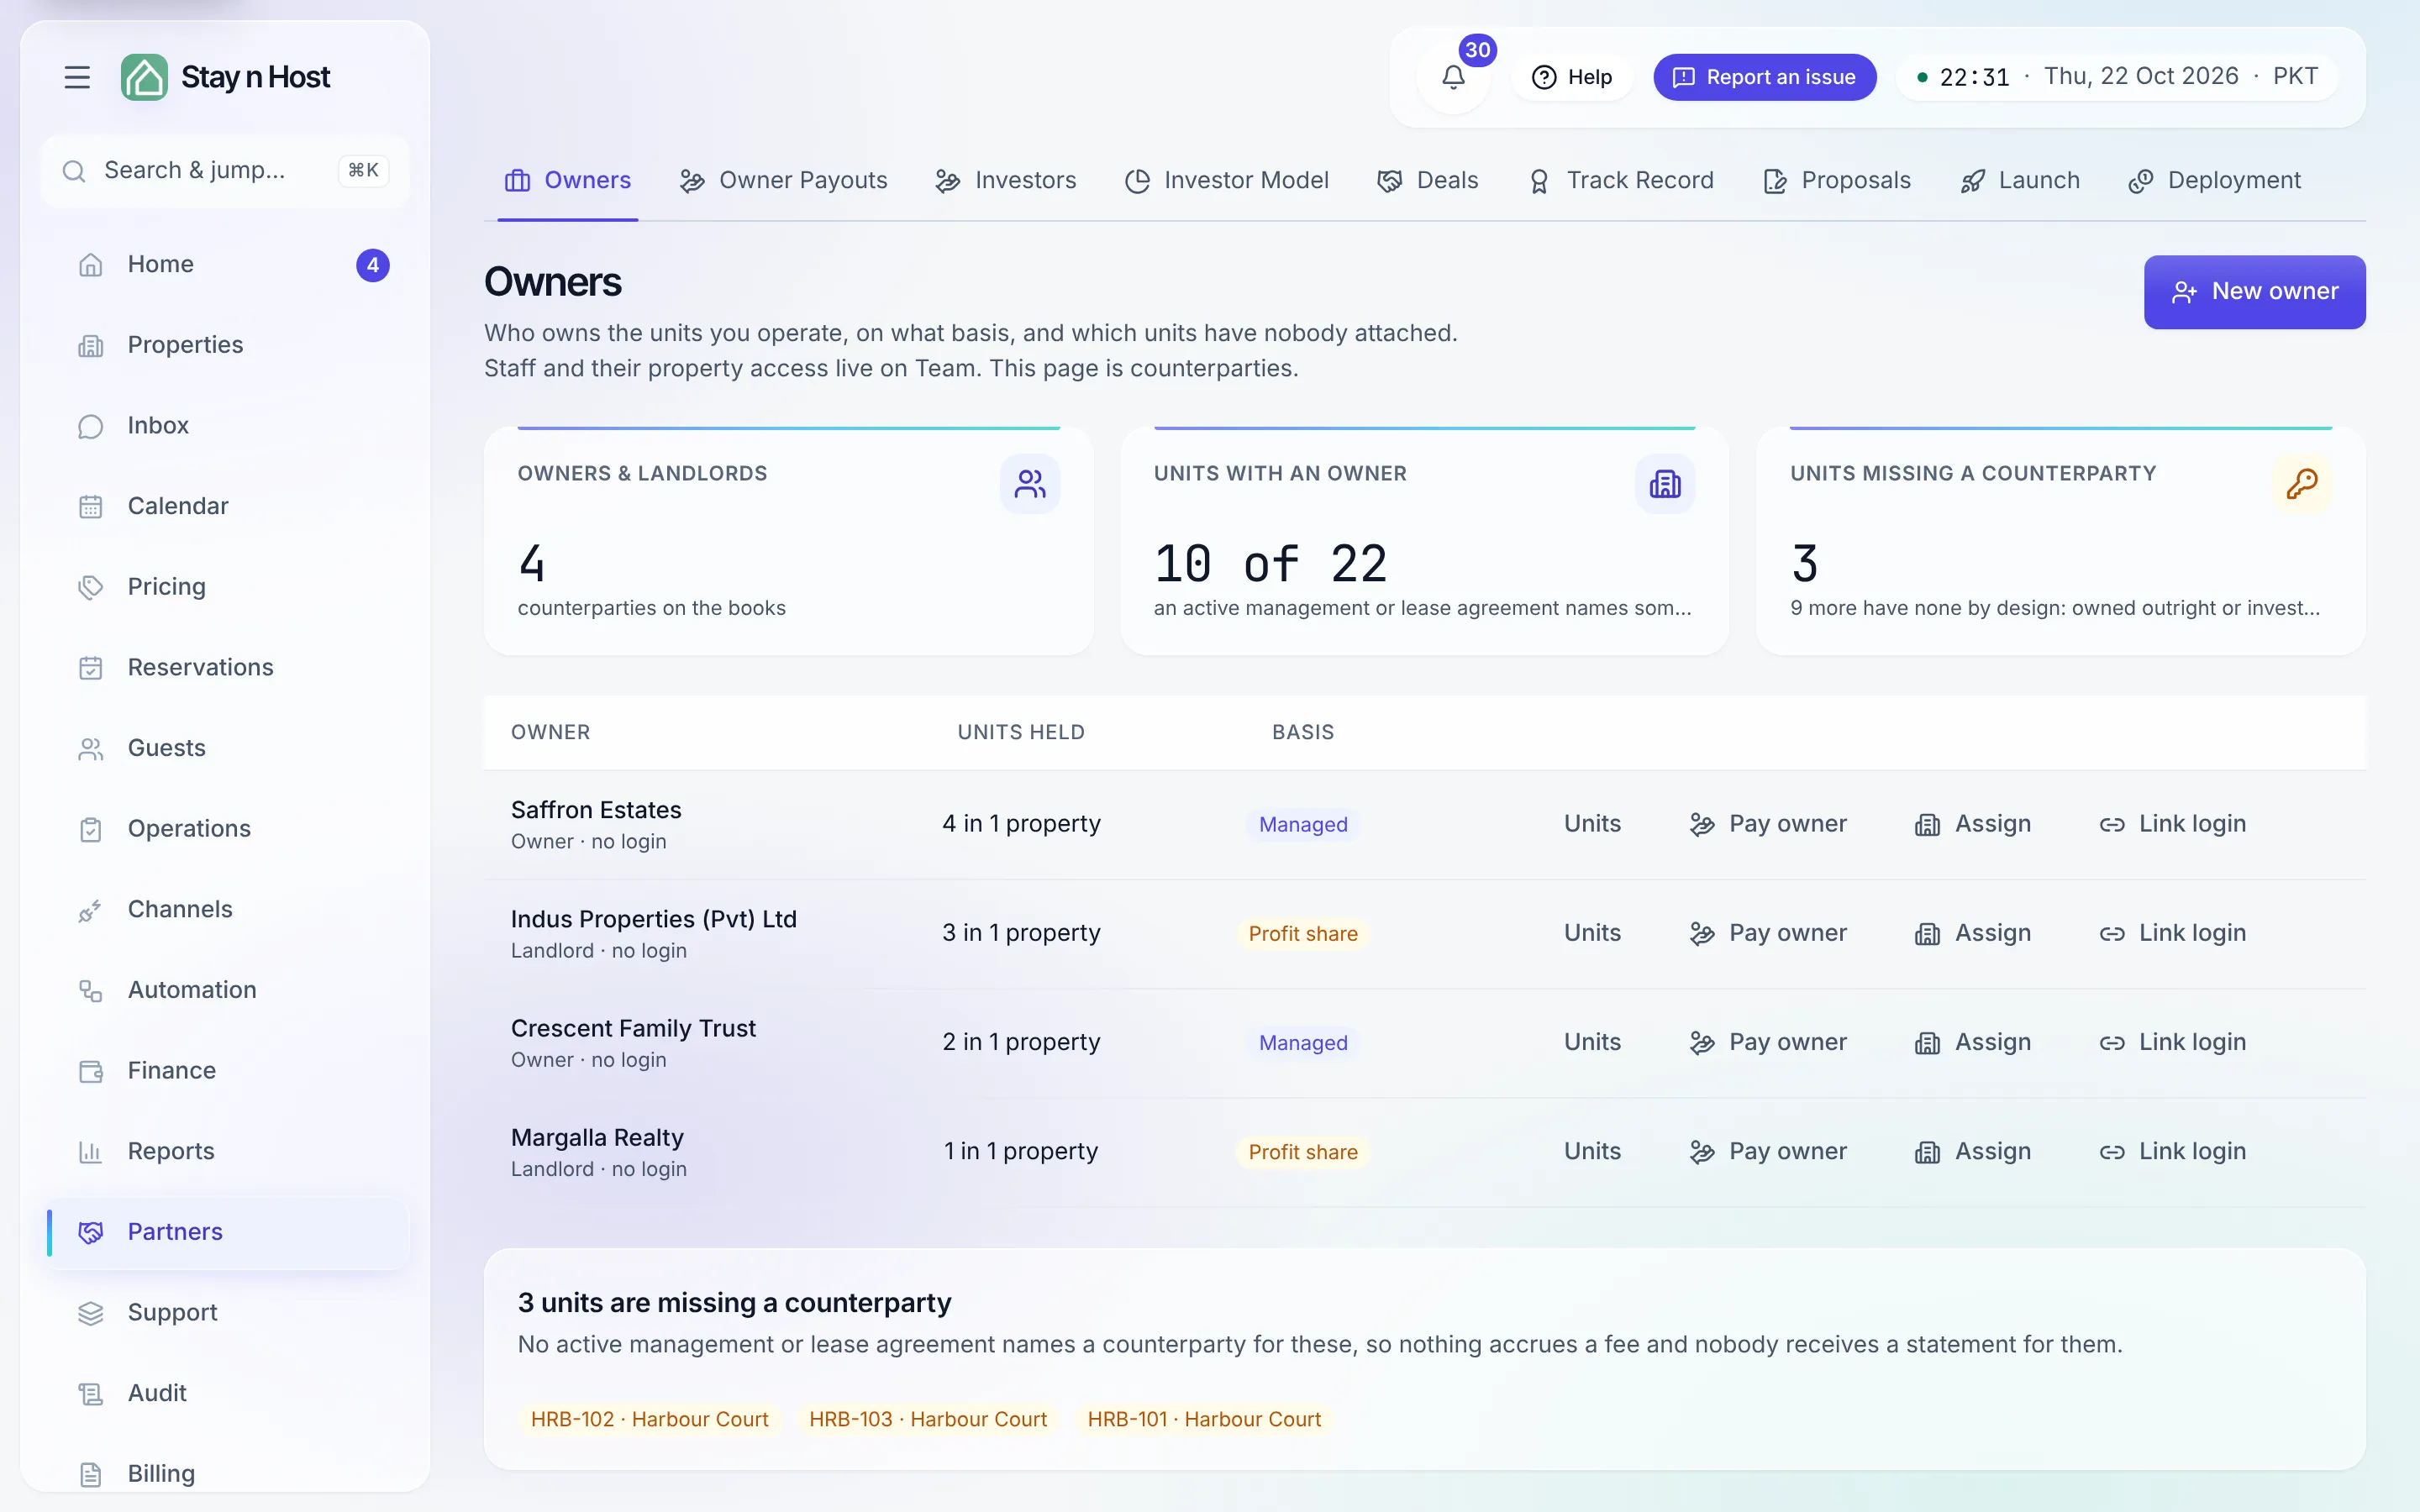Click the hamburger menu icon
Screen dimensions: 2420x1512
[x=77, y=77]
